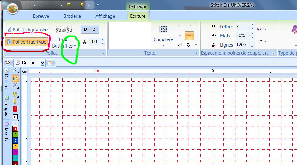This screenshot has width=297, height=165.
Task: Toggle Italic text style
Action: click(x=94, y=29)
